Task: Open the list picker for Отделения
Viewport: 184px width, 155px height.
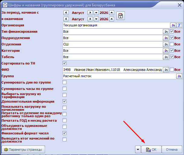Action: 166,44
